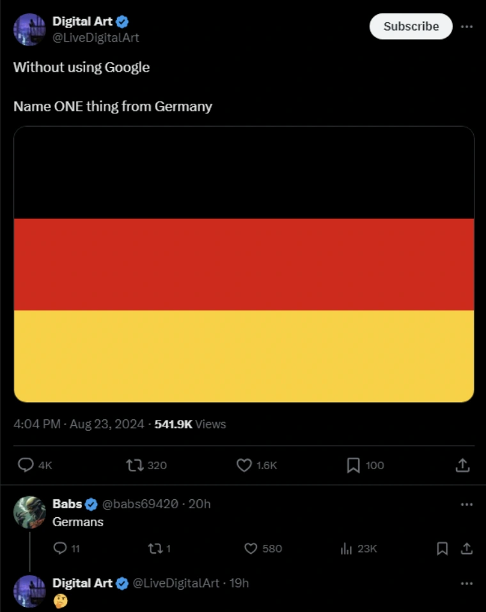Like Babs' Germans reply

pyautogui.click(x=251, y=549)
